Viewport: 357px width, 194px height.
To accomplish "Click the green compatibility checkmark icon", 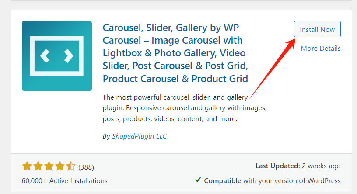I will coord(198,180).
